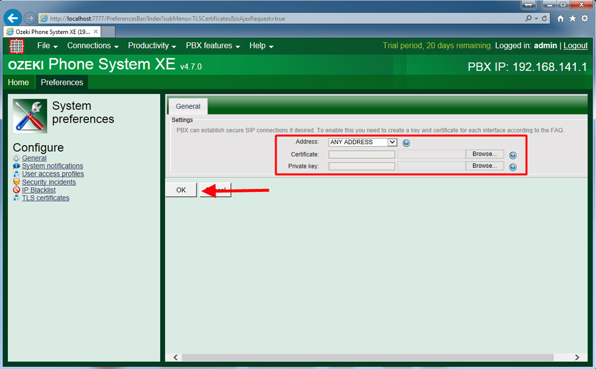Click Browse for the Certificate file
Screen dimensions: 596x369
(x=484, y=154)
